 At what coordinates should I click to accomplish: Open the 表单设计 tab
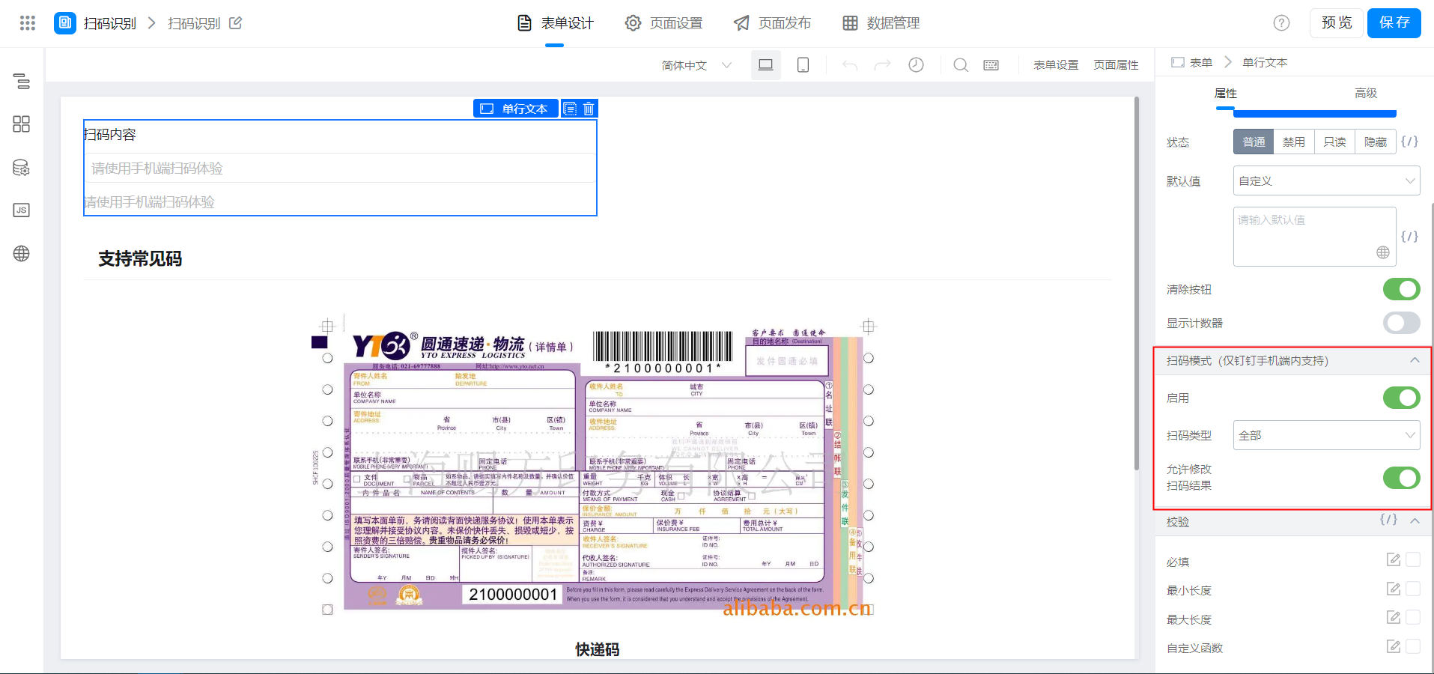[x=556, y=23]
